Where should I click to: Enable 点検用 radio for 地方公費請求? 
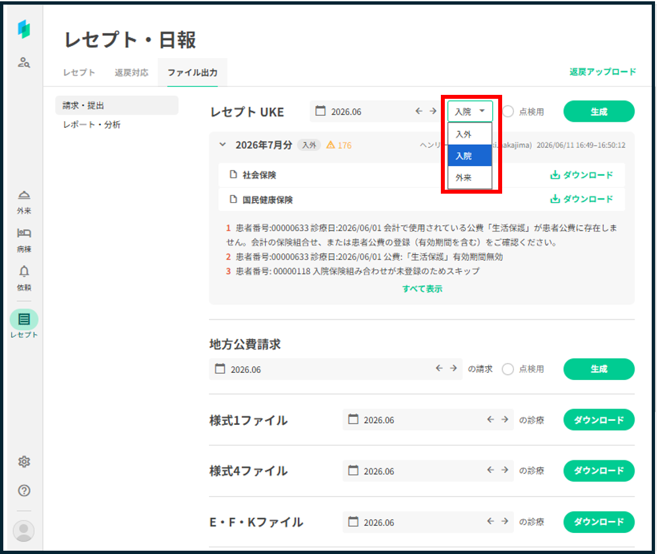tap(508, 369)
